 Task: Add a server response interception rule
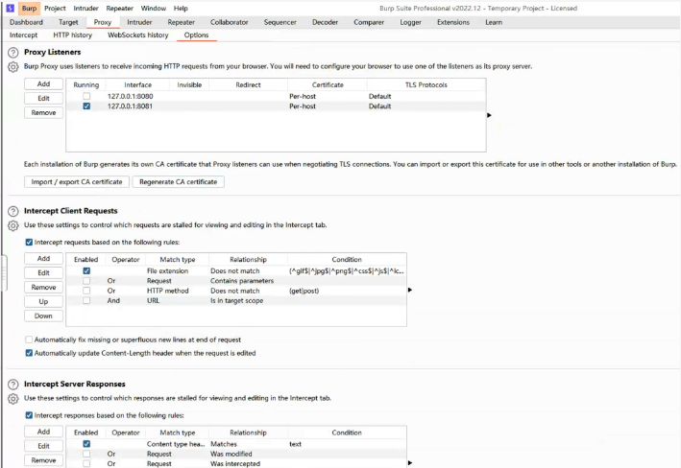[x=43, y=432]
